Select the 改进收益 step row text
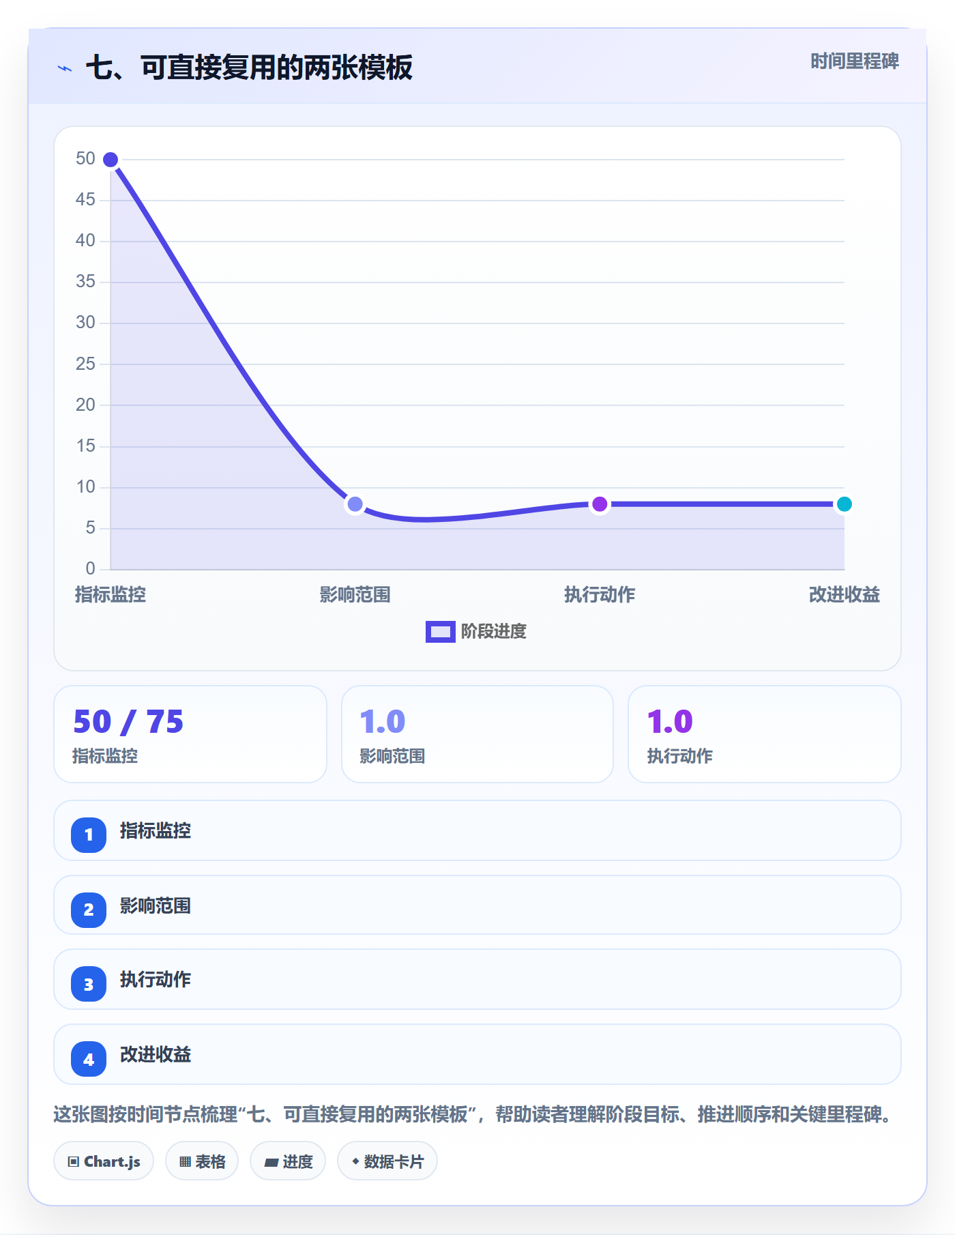The image size is (955, 1235). click(156, 1055)
